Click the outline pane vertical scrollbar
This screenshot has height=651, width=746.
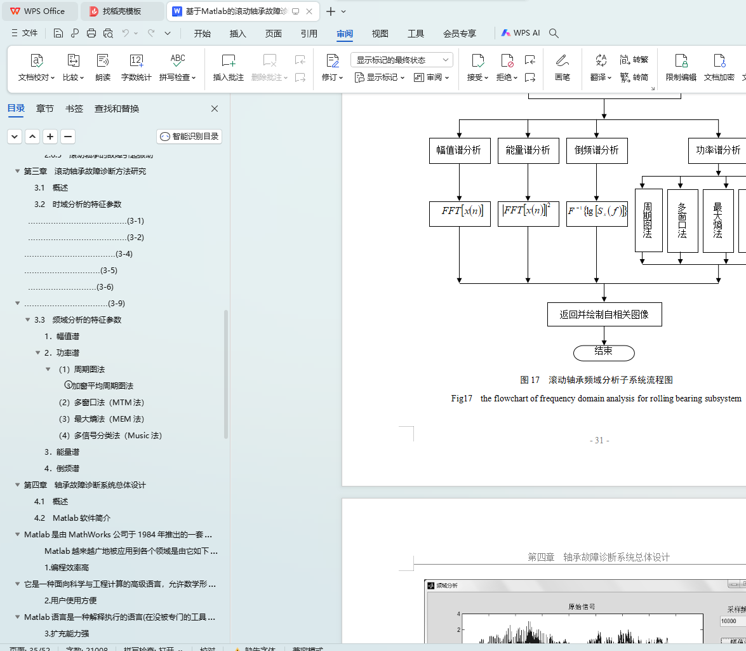tap(226, 374)
